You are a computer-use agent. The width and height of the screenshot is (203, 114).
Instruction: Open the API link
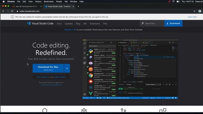tap(85, 24)
